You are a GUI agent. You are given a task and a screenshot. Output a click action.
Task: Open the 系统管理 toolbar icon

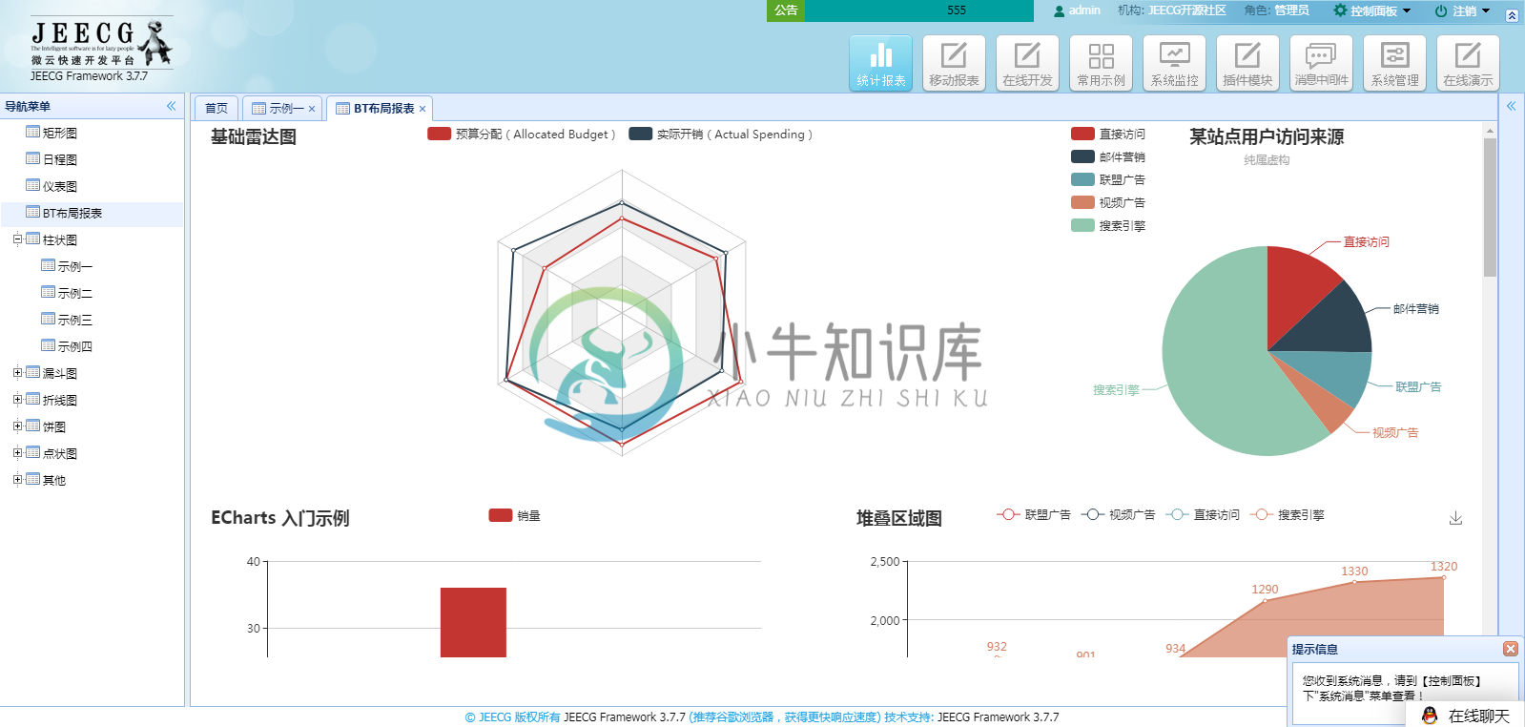click(x=1395, y=63)
